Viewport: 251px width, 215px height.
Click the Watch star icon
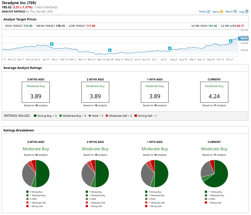click(x=235, y=11)
